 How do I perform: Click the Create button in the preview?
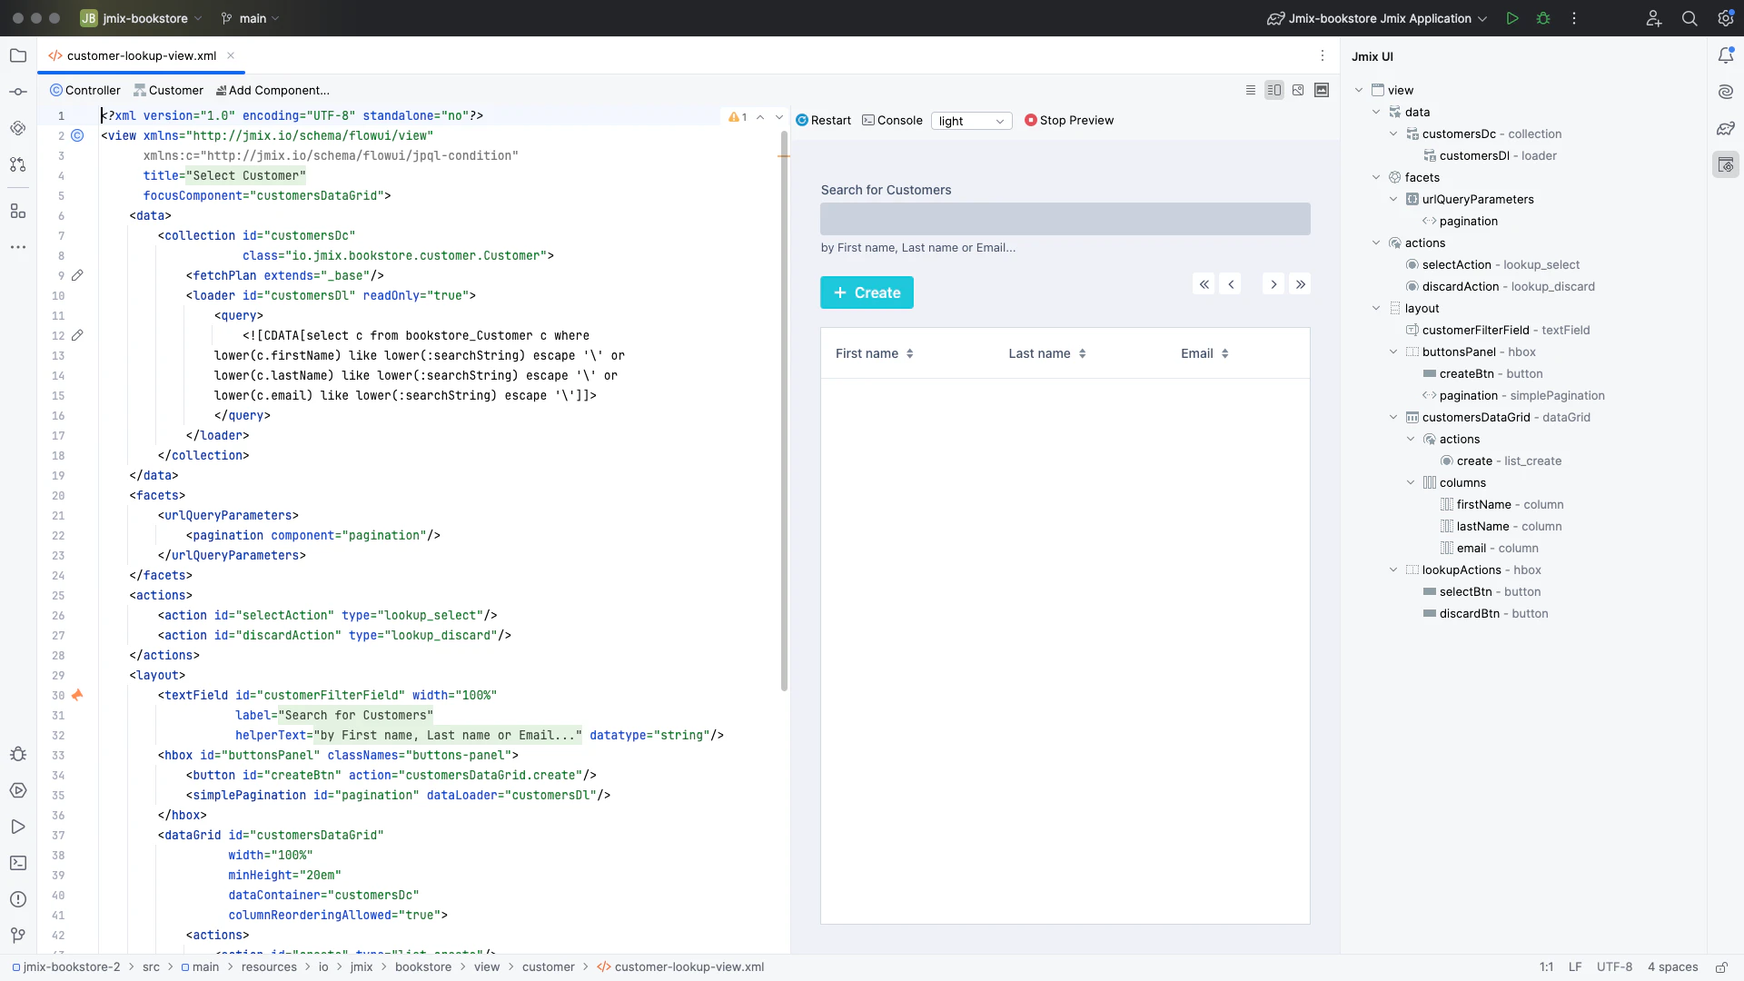tap(866, 292)
